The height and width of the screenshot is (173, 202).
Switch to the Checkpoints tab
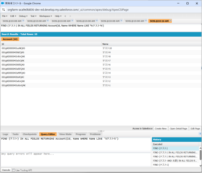30,134
